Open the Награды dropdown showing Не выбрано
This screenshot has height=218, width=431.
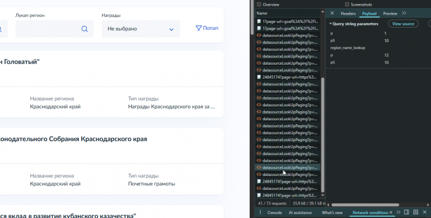141,29
